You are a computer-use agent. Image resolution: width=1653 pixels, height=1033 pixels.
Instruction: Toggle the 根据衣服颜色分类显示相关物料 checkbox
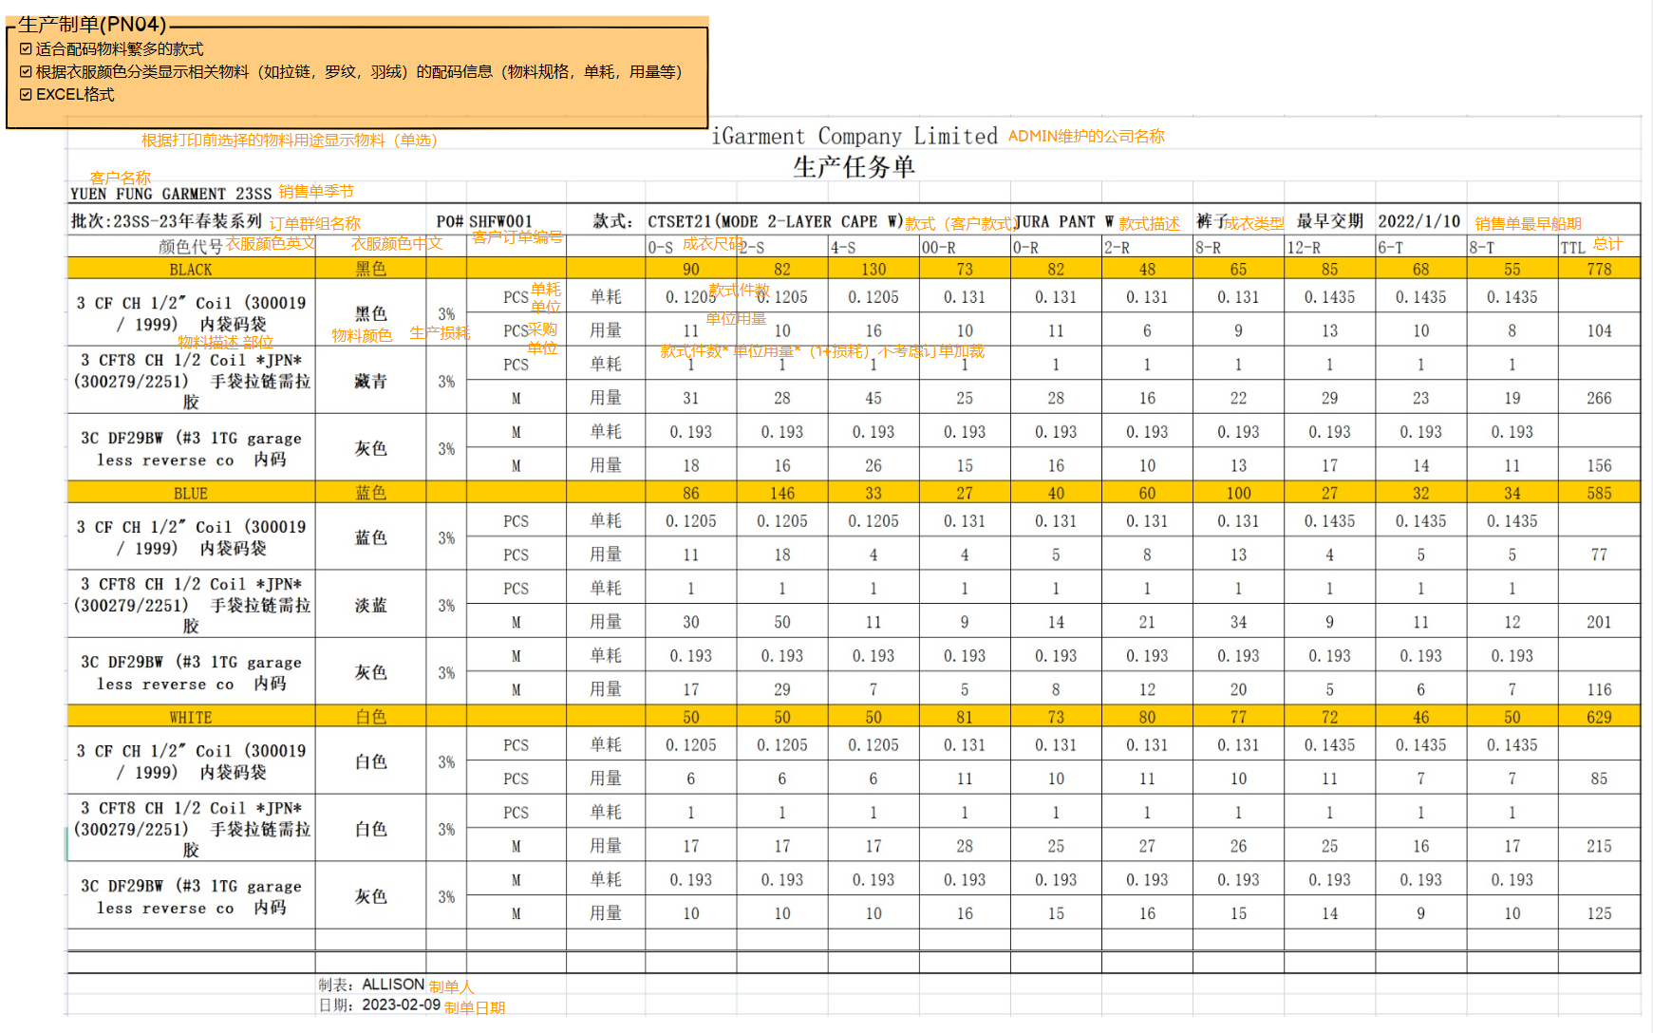26,72
